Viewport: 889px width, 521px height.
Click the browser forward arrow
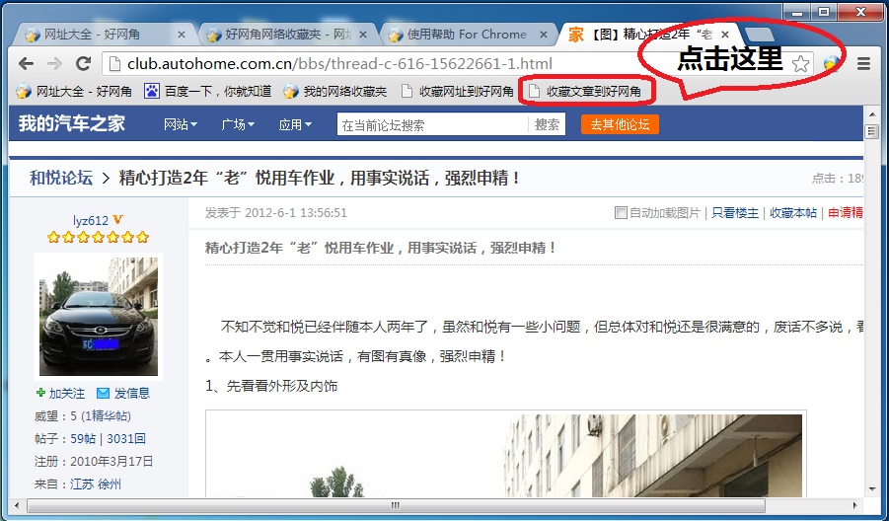(x=54, y=63)
